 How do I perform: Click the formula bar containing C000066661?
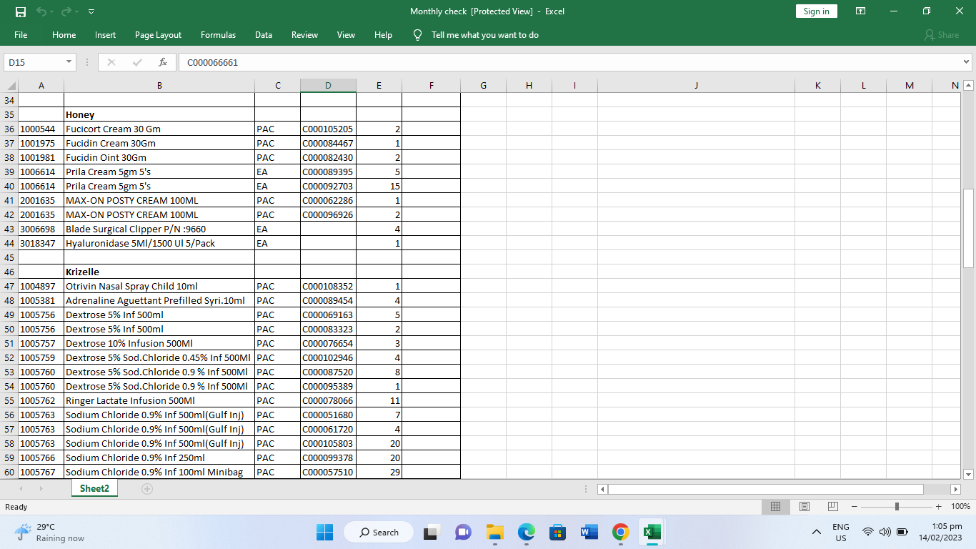pos(570,62)
